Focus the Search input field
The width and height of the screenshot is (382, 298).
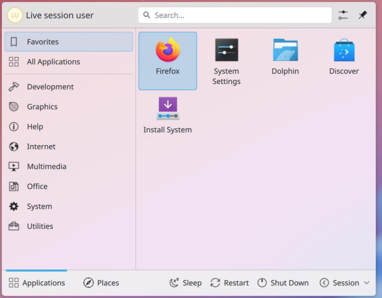(235, 15)
